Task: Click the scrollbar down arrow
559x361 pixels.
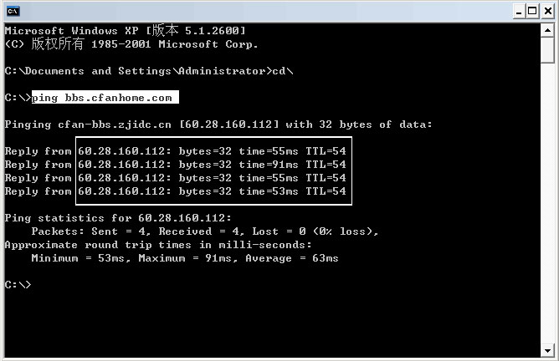Action: point(548,350)
